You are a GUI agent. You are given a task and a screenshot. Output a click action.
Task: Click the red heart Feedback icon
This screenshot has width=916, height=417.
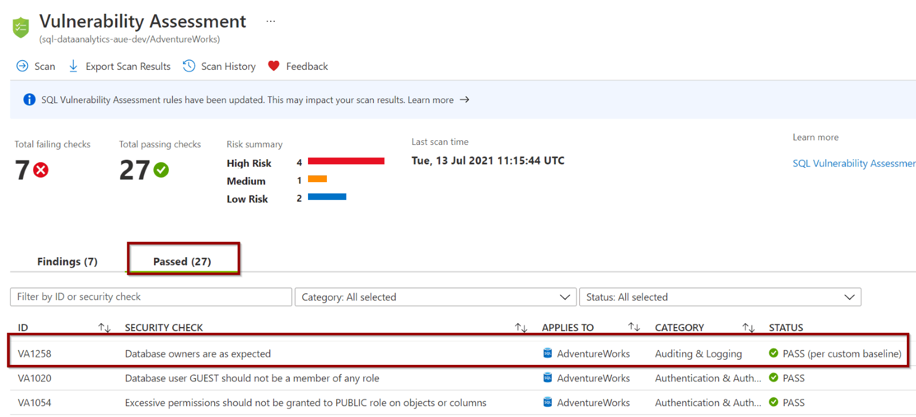(274, 66)
